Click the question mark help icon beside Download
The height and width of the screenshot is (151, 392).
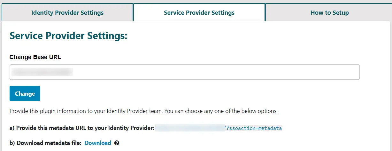click(x=117, y=143)
